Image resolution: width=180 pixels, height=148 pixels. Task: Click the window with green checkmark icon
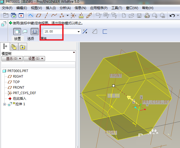coord(14,15)
